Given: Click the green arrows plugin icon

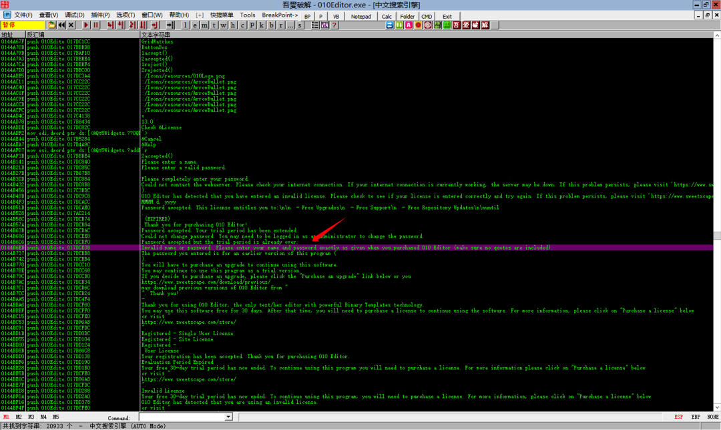Looking at the screenshot, I should point(399,25).
